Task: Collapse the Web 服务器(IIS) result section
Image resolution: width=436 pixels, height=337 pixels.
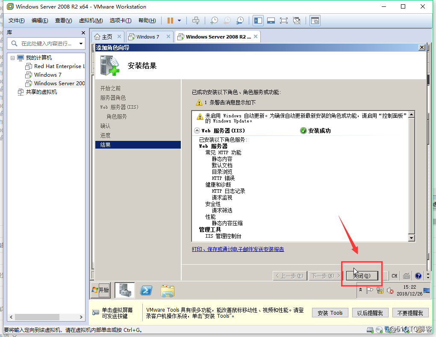Action: [197, 131]
